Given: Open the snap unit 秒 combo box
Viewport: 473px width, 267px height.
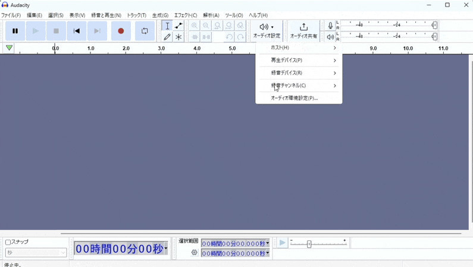Looking at the screenshot, I should pyautogui.click(x=36, y=253).
